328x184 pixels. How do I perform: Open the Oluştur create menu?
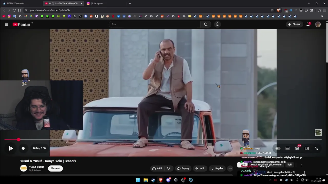294,24
